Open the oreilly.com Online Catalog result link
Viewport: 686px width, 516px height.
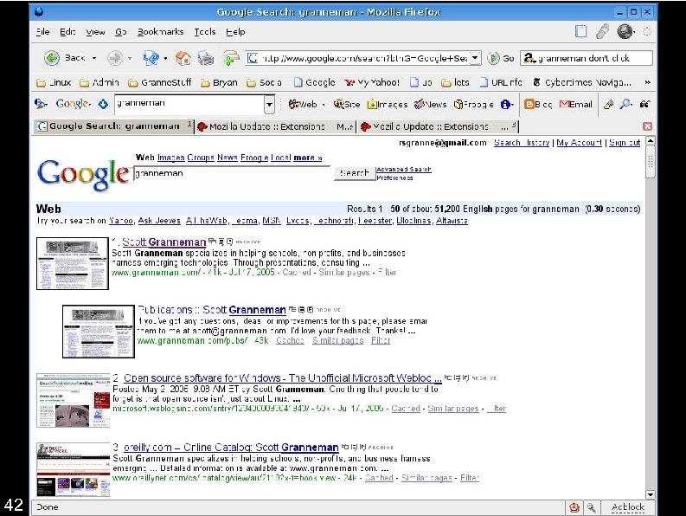click(x=231, y=448)
